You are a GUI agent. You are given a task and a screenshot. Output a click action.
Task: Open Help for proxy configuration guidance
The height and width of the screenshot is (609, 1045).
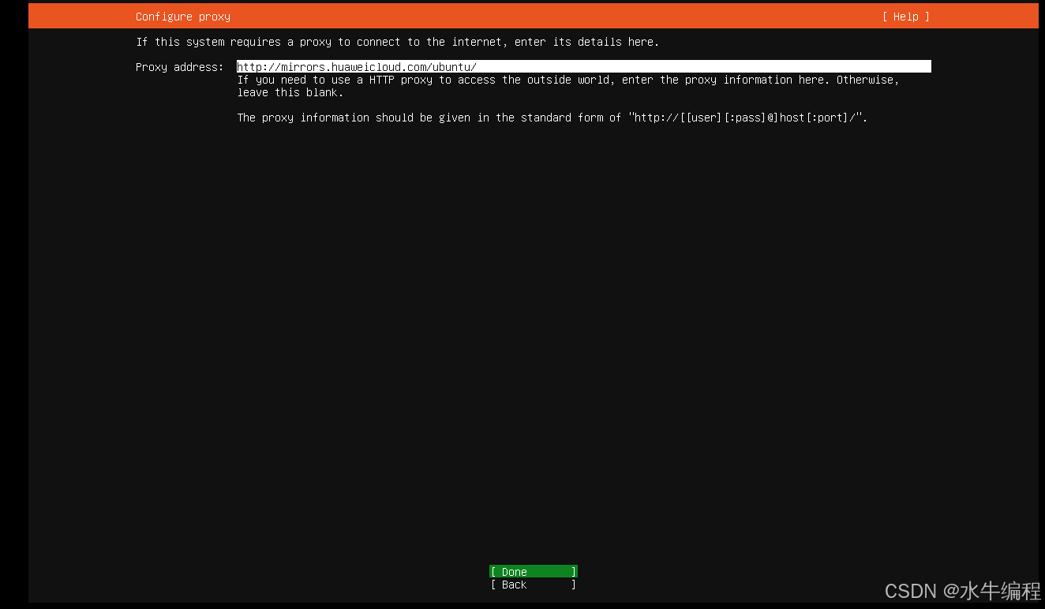(905, 16)
